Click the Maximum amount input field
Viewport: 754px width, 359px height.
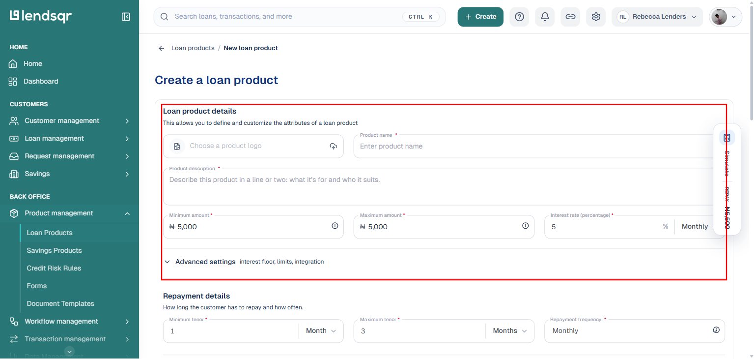[444, 227]
